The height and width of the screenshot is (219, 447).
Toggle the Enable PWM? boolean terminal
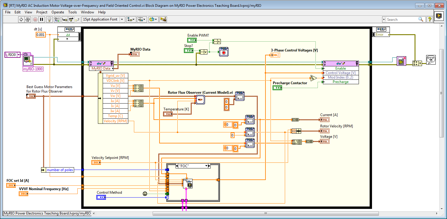point(192,40)
